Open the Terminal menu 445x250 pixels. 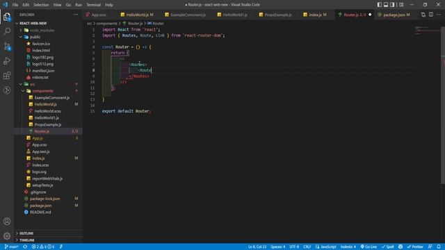click(x=94, y=5)
